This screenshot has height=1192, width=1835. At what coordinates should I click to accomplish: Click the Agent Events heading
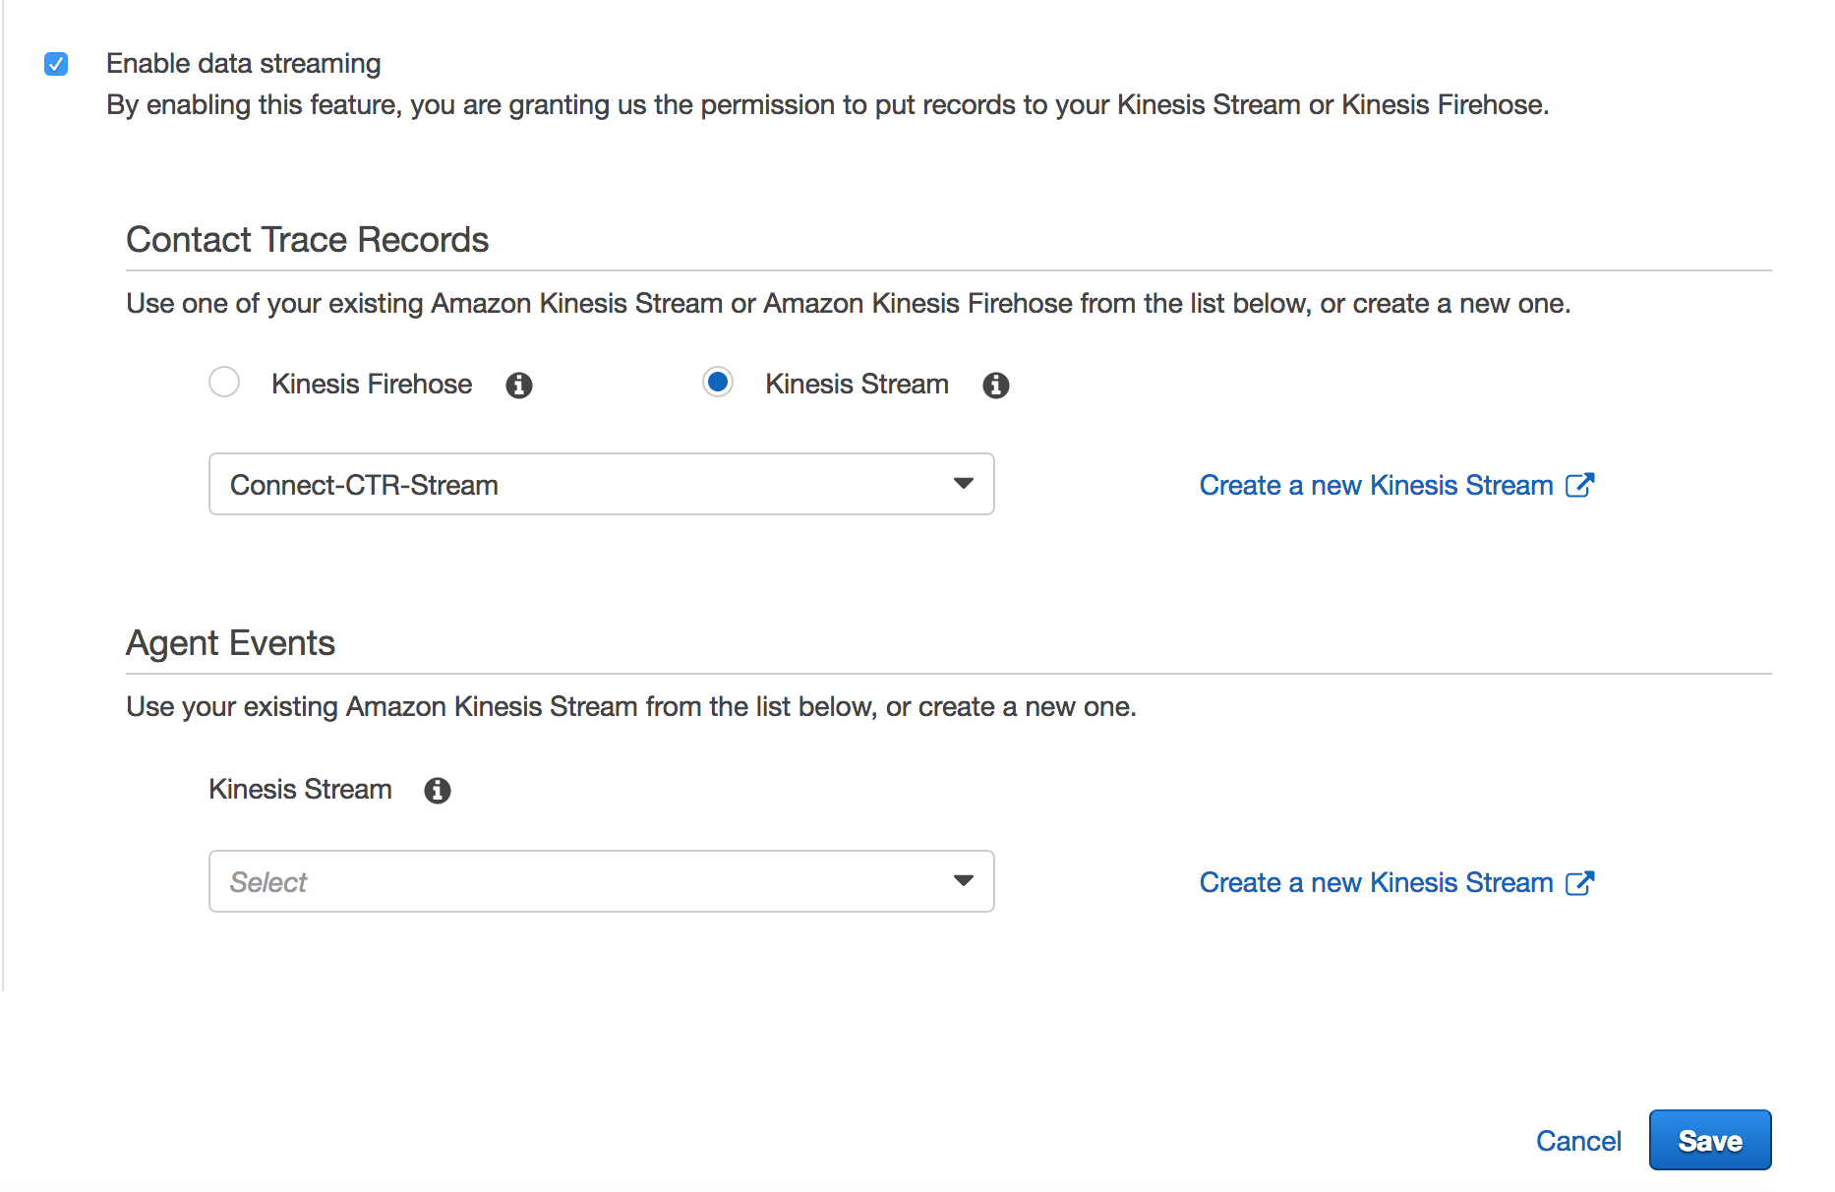pyautogui.click(x=230, y=643)
